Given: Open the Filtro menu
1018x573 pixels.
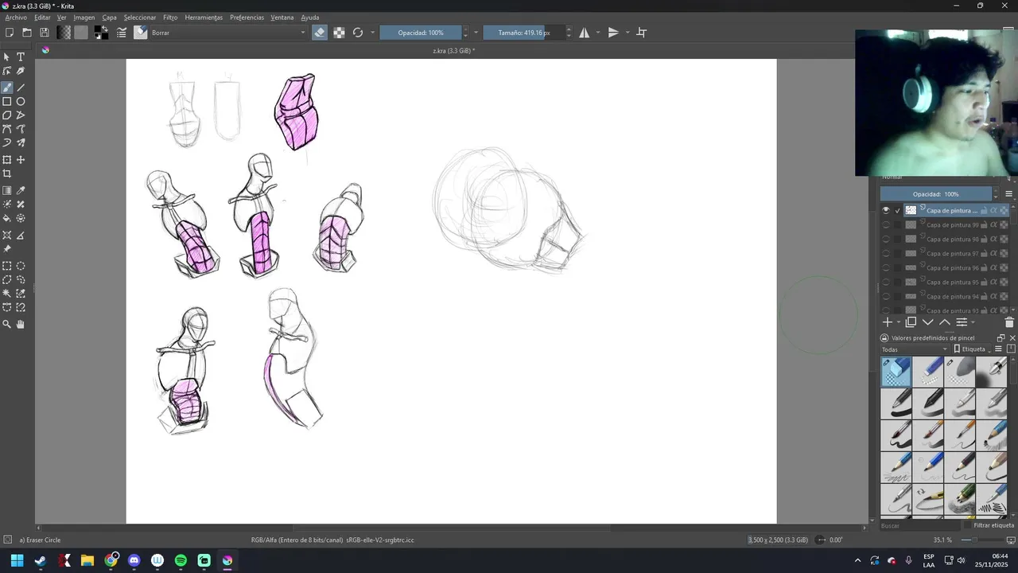Looking at the screenshot, I should pyautogui.click(x=170, y=18).
